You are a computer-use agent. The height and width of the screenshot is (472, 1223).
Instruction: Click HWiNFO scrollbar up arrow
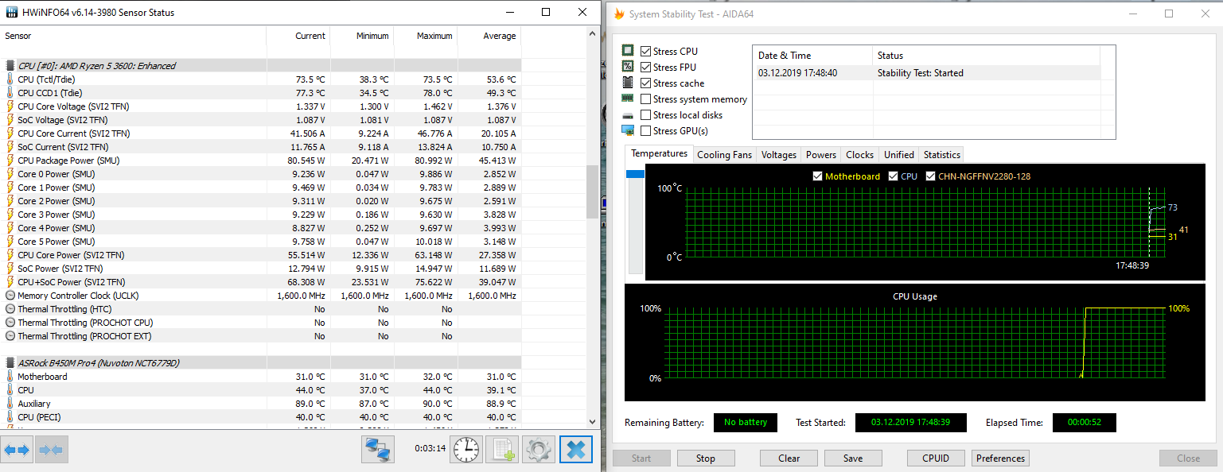point(592,34)
